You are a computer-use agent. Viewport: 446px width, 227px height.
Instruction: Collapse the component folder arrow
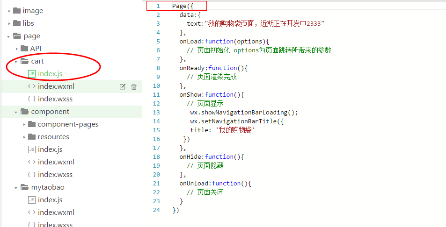(16, 112)
